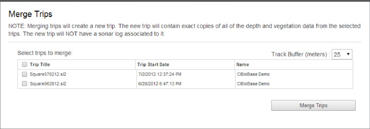370x129 pixels.
Task: Tick the select-all checkbox beside Trip Title
Action: [24, 64]
